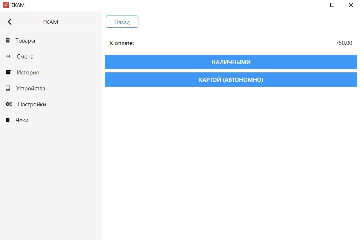Click the Назад button
Image resolution: width=360 pixels, height=240 pixels.
[x=122, y=22]
